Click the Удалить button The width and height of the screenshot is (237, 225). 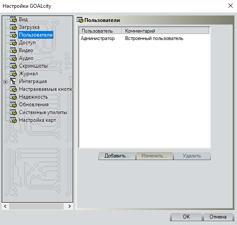click(x=192, y=156)
